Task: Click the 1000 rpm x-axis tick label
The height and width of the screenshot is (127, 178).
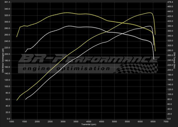Action: click(x=12, y=122)
